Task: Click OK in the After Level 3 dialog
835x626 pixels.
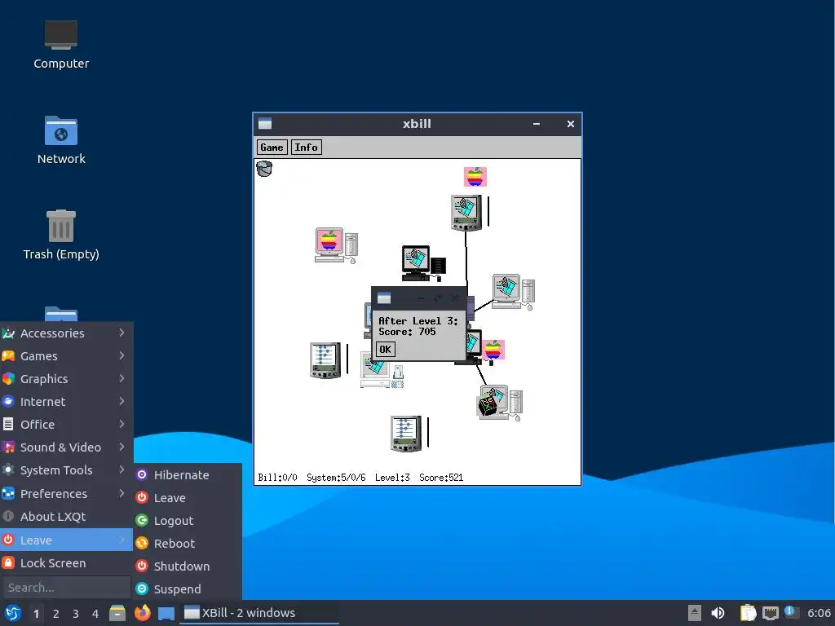Action: (x=385, y=350)
